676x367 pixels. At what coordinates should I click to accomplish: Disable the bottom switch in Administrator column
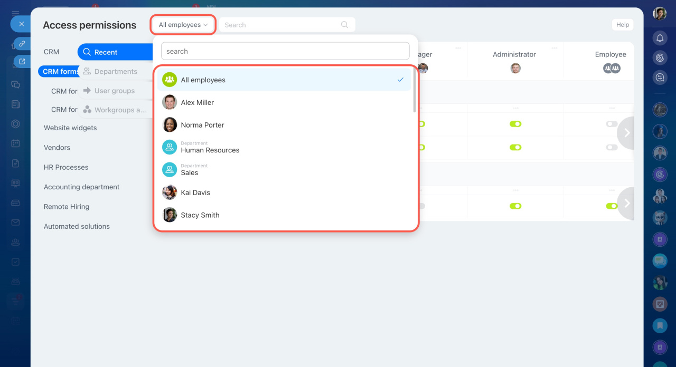[515, 206]
